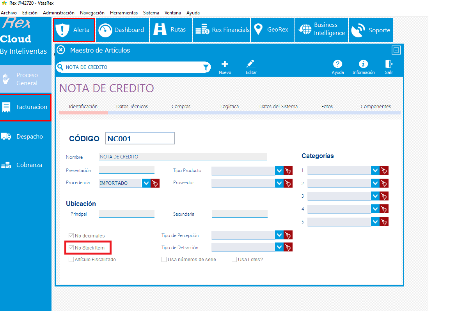
Task: Select the Identificación tab
Action: point(83,107)
